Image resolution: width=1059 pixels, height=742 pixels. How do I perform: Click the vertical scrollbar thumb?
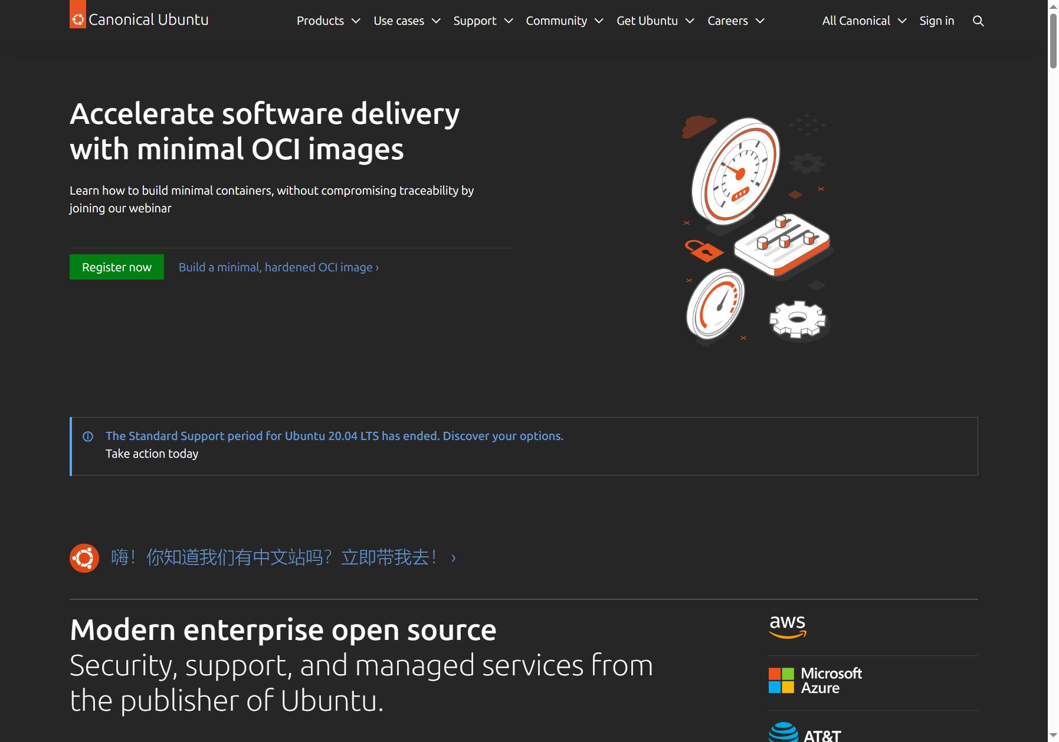point(1053,40)
